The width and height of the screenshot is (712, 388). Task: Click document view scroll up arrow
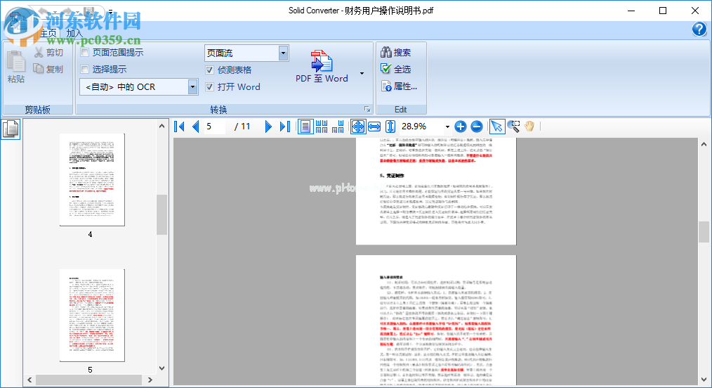click(704, 145)
